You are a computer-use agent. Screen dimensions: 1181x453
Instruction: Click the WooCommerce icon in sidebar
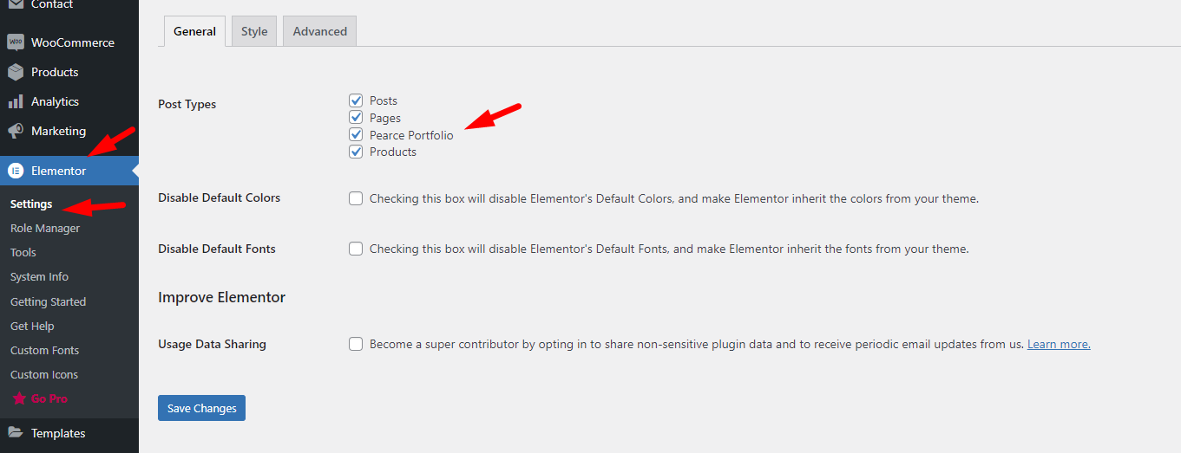(x=16, y=42)
